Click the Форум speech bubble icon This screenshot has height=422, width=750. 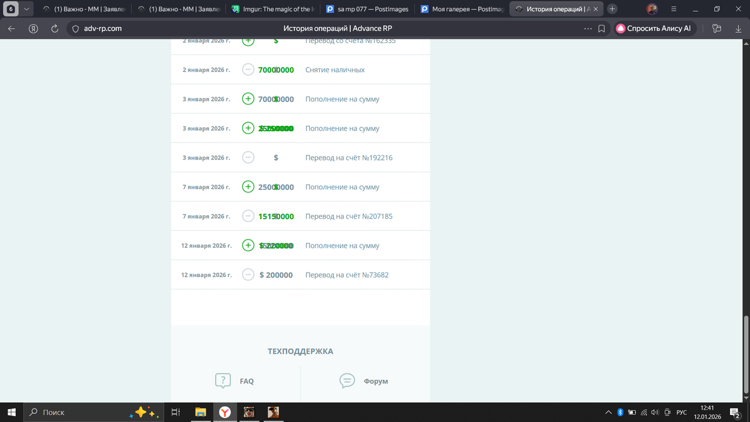(347, 381)
